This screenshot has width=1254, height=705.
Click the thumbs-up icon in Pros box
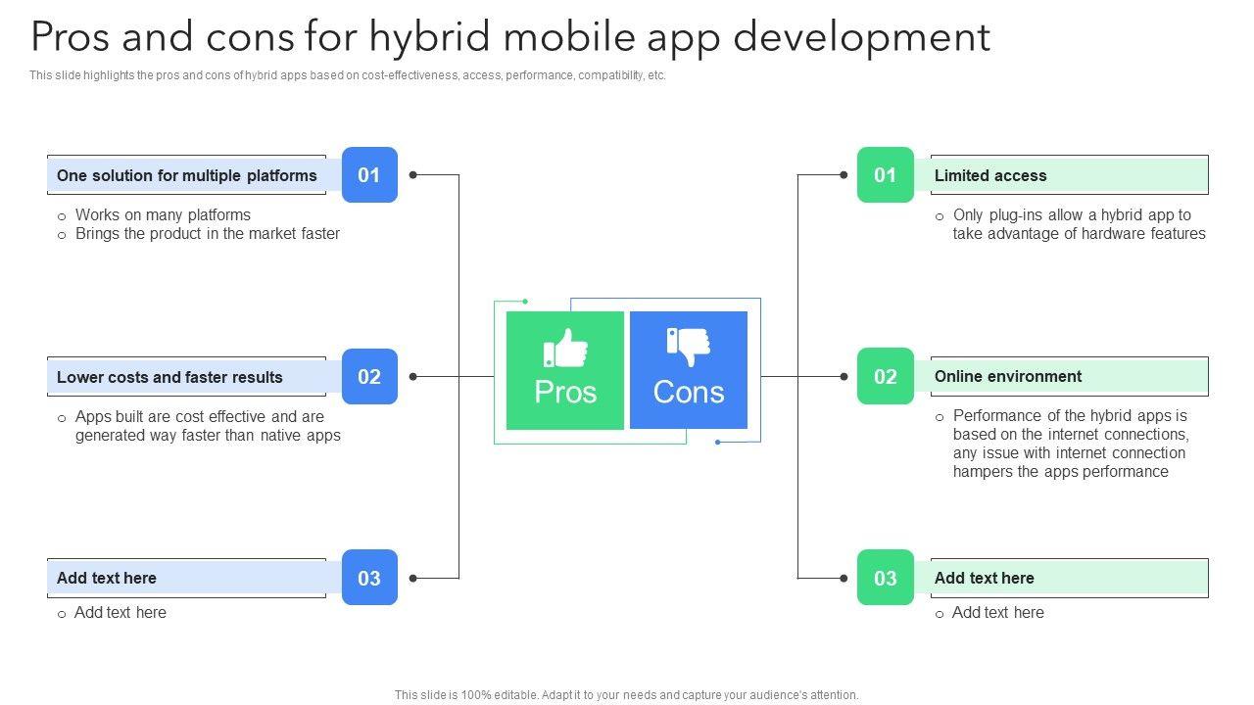coord(565,349)
